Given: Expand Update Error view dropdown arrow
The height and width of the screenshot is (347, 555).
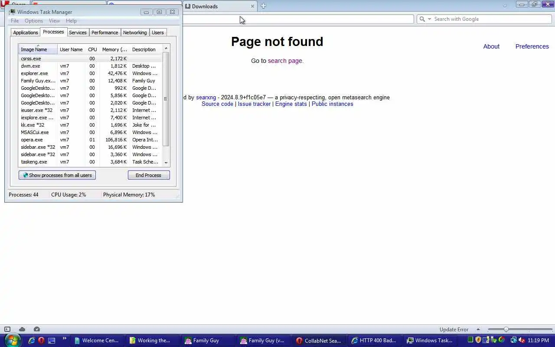Looking at the screenshot, I should [478, 329].
